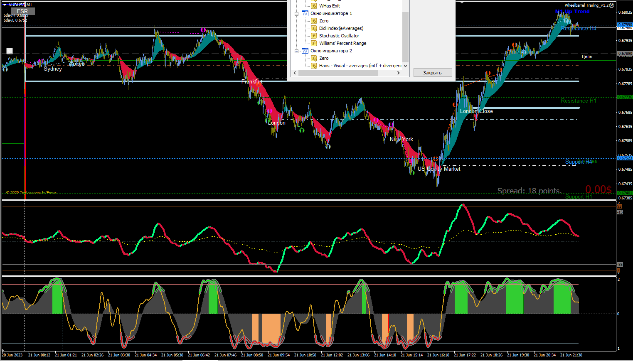
Task: Select the Окно индикатора 2 label
Action: coord(331,51)
